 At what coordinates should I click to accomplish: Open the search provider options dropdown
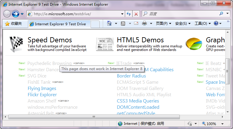tap(227, 14)
